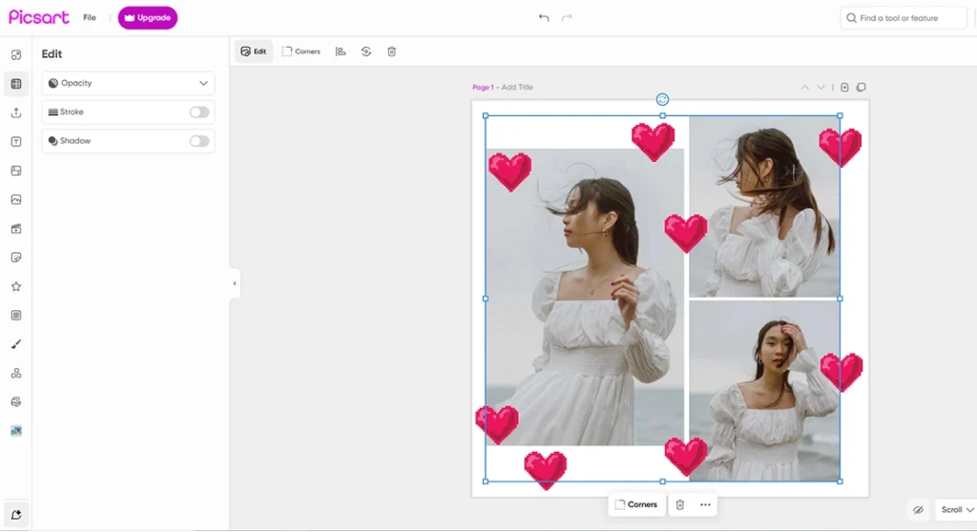Click the Find a tool or feature search box

[x=903, y=18]
